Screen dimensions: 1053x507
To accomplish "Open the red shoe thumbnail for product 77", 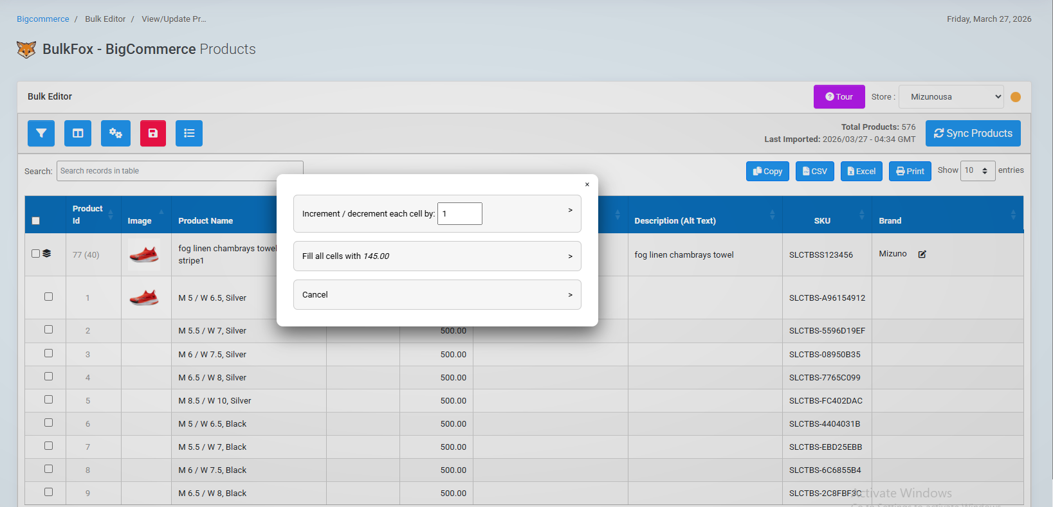I will click(x=144, y=254).
